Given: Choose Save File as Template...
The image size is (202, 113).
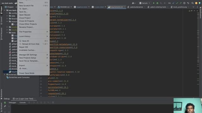Looking at the screenshot, I should (33, 61).
